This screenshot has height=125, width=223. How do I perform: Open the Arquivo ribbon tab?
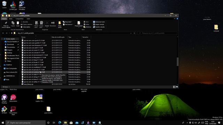point(4,19)
